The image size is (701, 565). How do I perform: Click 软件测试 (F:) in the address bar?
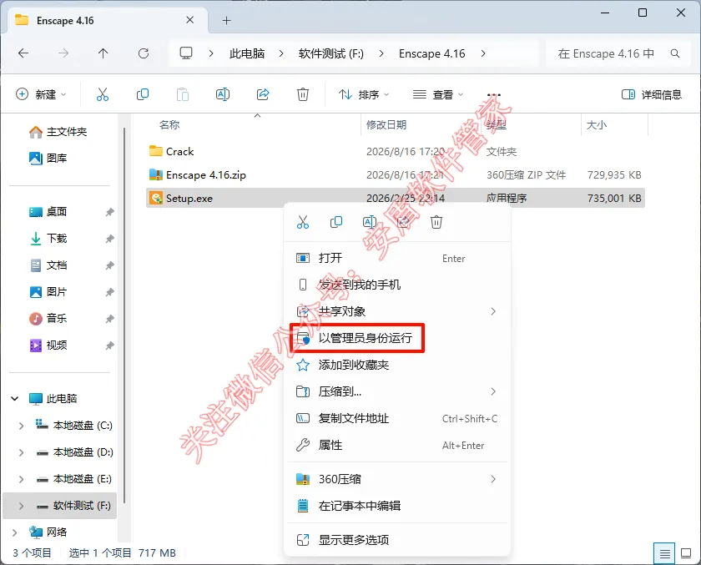[331, 53]
